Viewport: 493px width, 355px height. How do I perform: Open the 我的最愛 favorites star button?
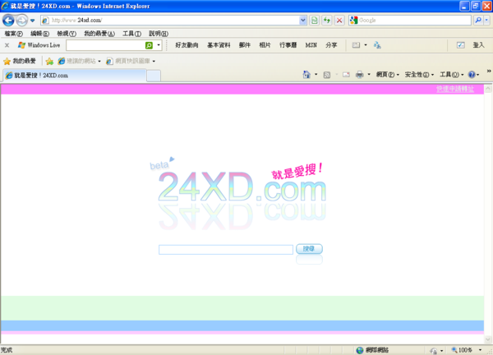(20, 61)
